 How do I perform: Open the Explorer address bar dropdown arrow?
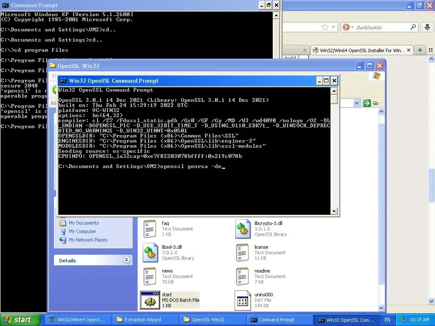[x=356, y=103]
